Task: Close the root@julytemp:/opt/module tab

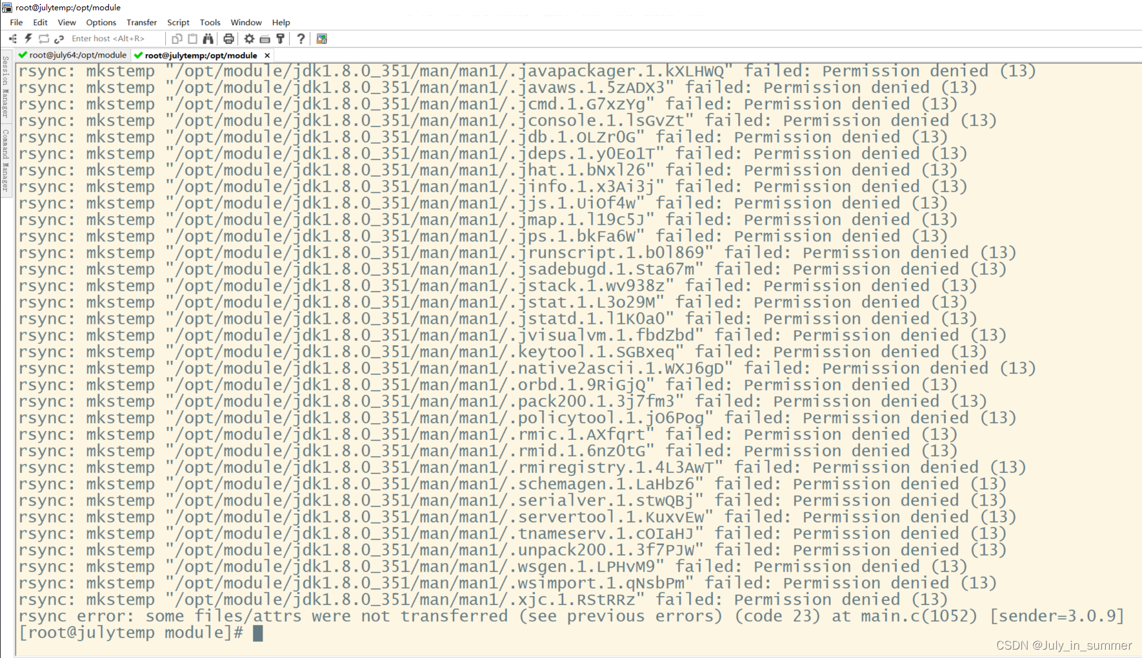Action: (x=267, y=55)
